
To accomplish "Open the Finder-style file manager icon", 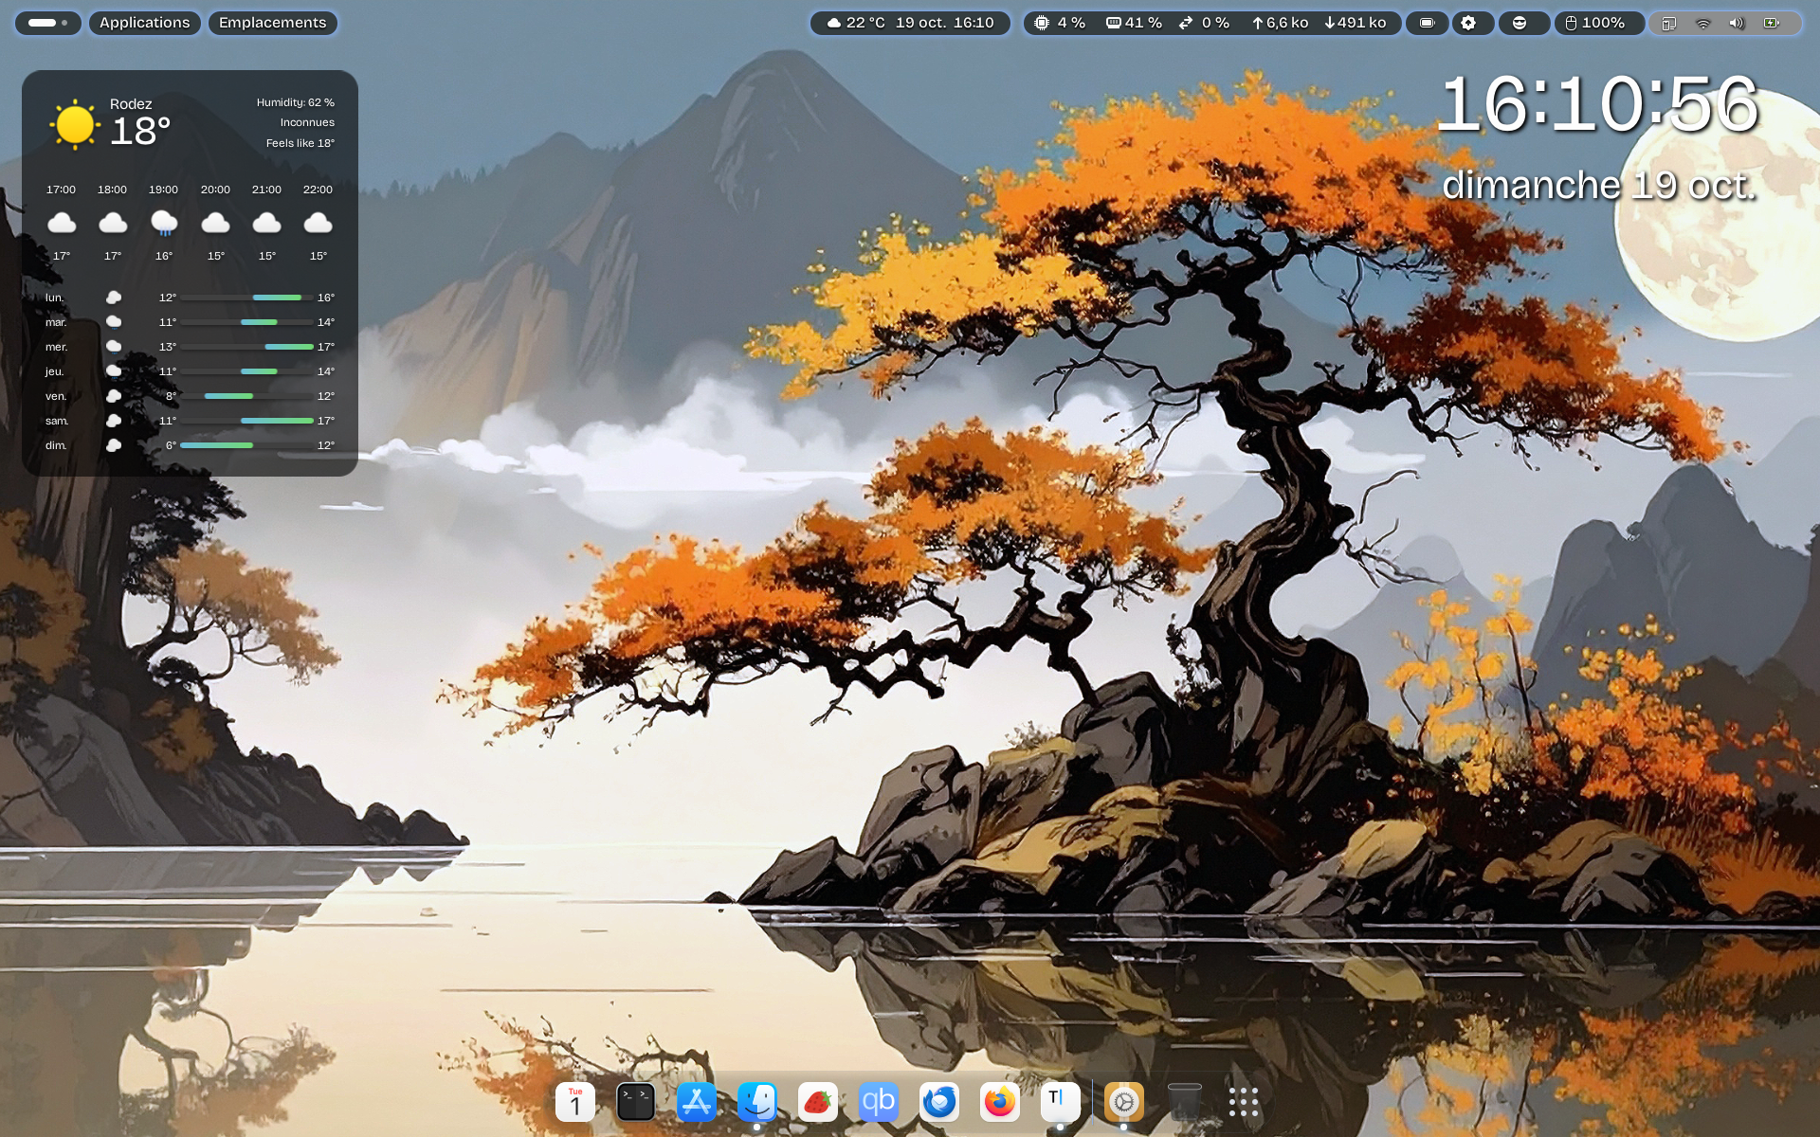I will click(756, 1102).
